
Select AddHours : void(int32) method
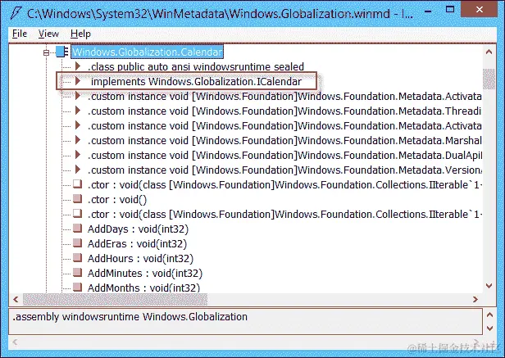pos(140,259)
